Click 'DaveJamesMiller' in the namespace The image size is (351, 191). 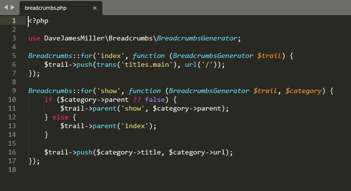74,38
